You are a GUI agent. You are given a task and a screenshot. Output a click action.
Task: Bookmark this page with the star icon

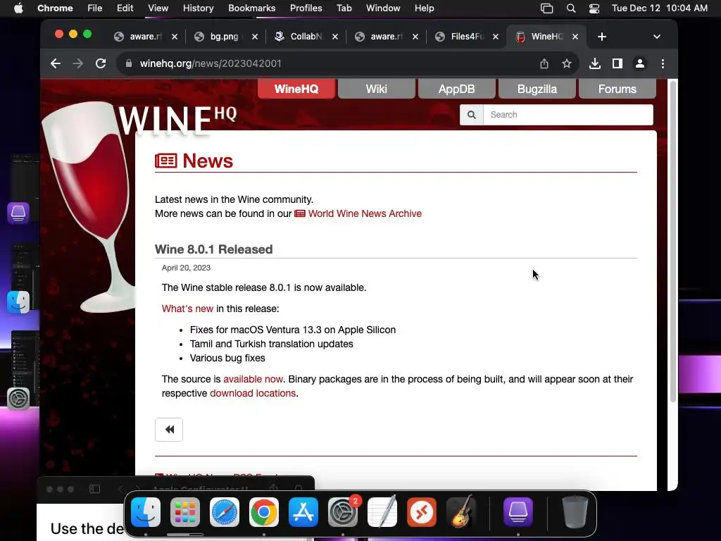point(567,63)
